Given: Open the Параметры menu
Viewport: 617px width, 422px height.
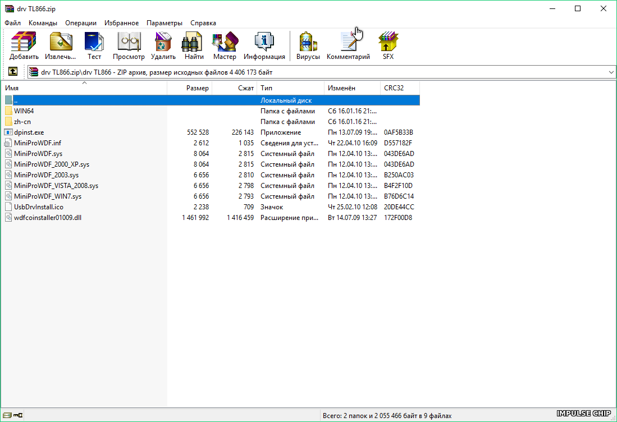Looking at the screenshot, I should (164, 23).
